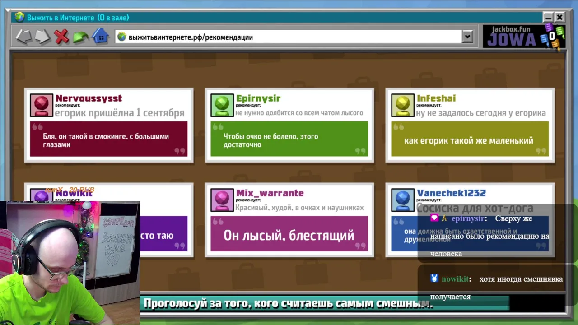Vote for Nervoussysst's dark red quote box
Viewport: 578px width, 325px height.
[108, 139]
